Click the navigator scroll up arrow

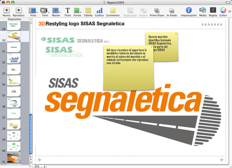[x=31, y=159]
